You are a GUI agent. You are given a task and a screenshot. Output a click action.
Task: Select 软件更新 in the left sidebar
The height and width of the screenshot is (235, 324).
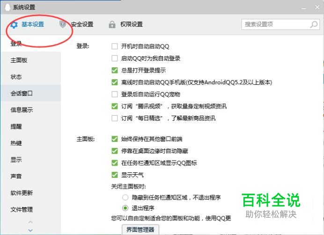(x=30, y=193)
